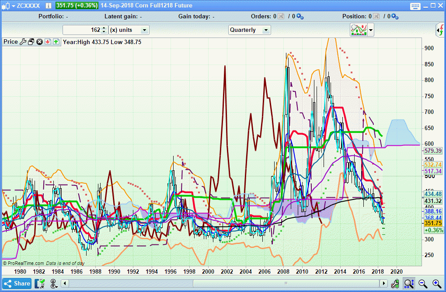Remove the Price panel with its X icon
Screen dimensions: 446x292
pyautogui.click(x=39, y=42)
